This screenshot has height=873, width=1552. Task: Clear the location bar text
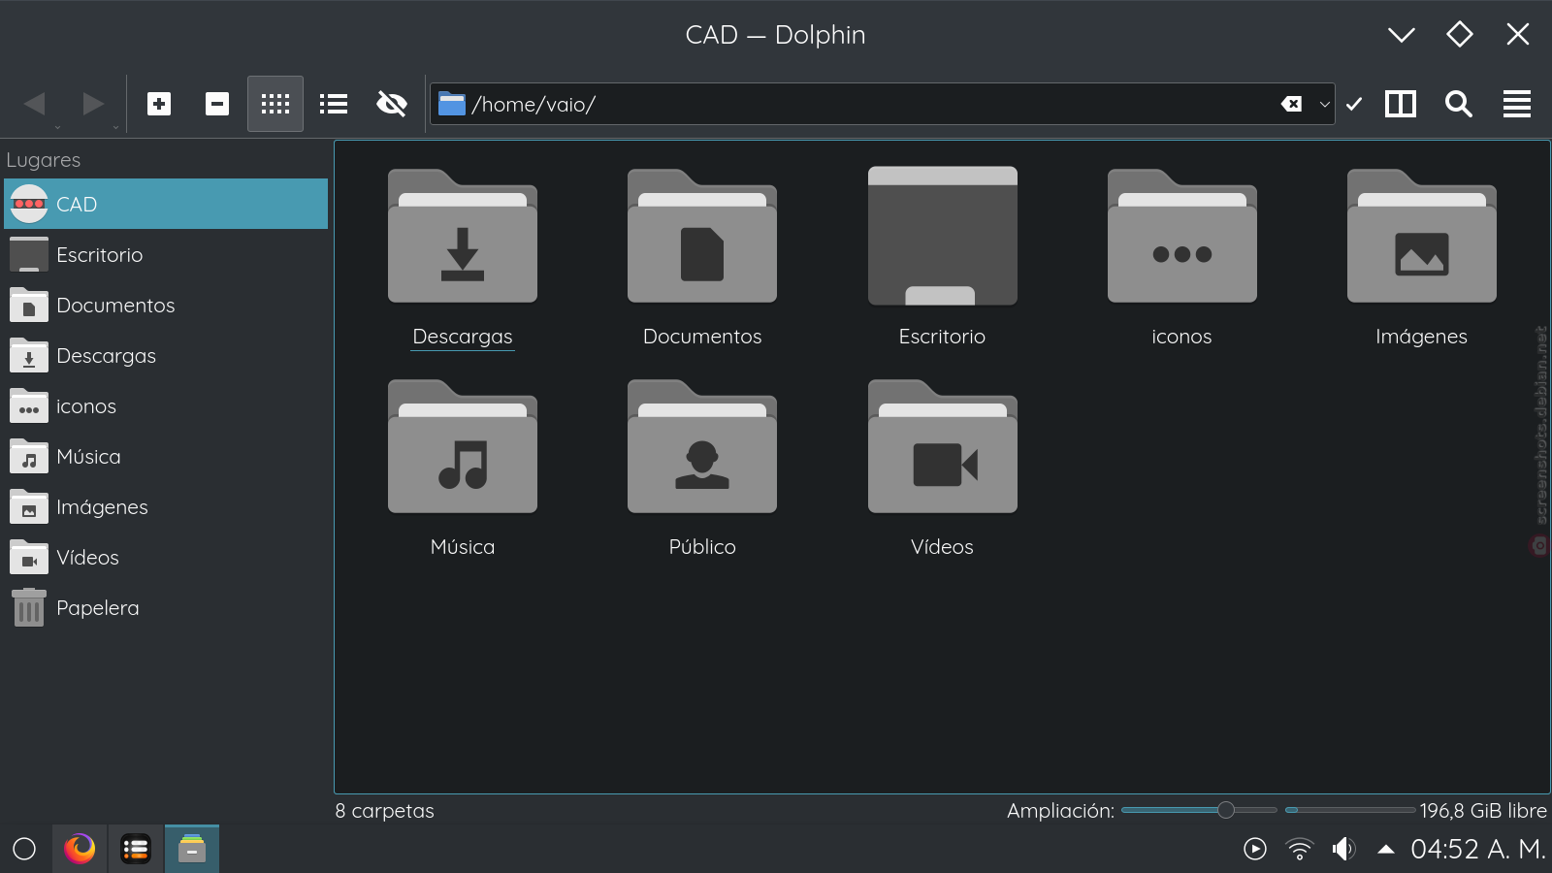[1291, 104]
